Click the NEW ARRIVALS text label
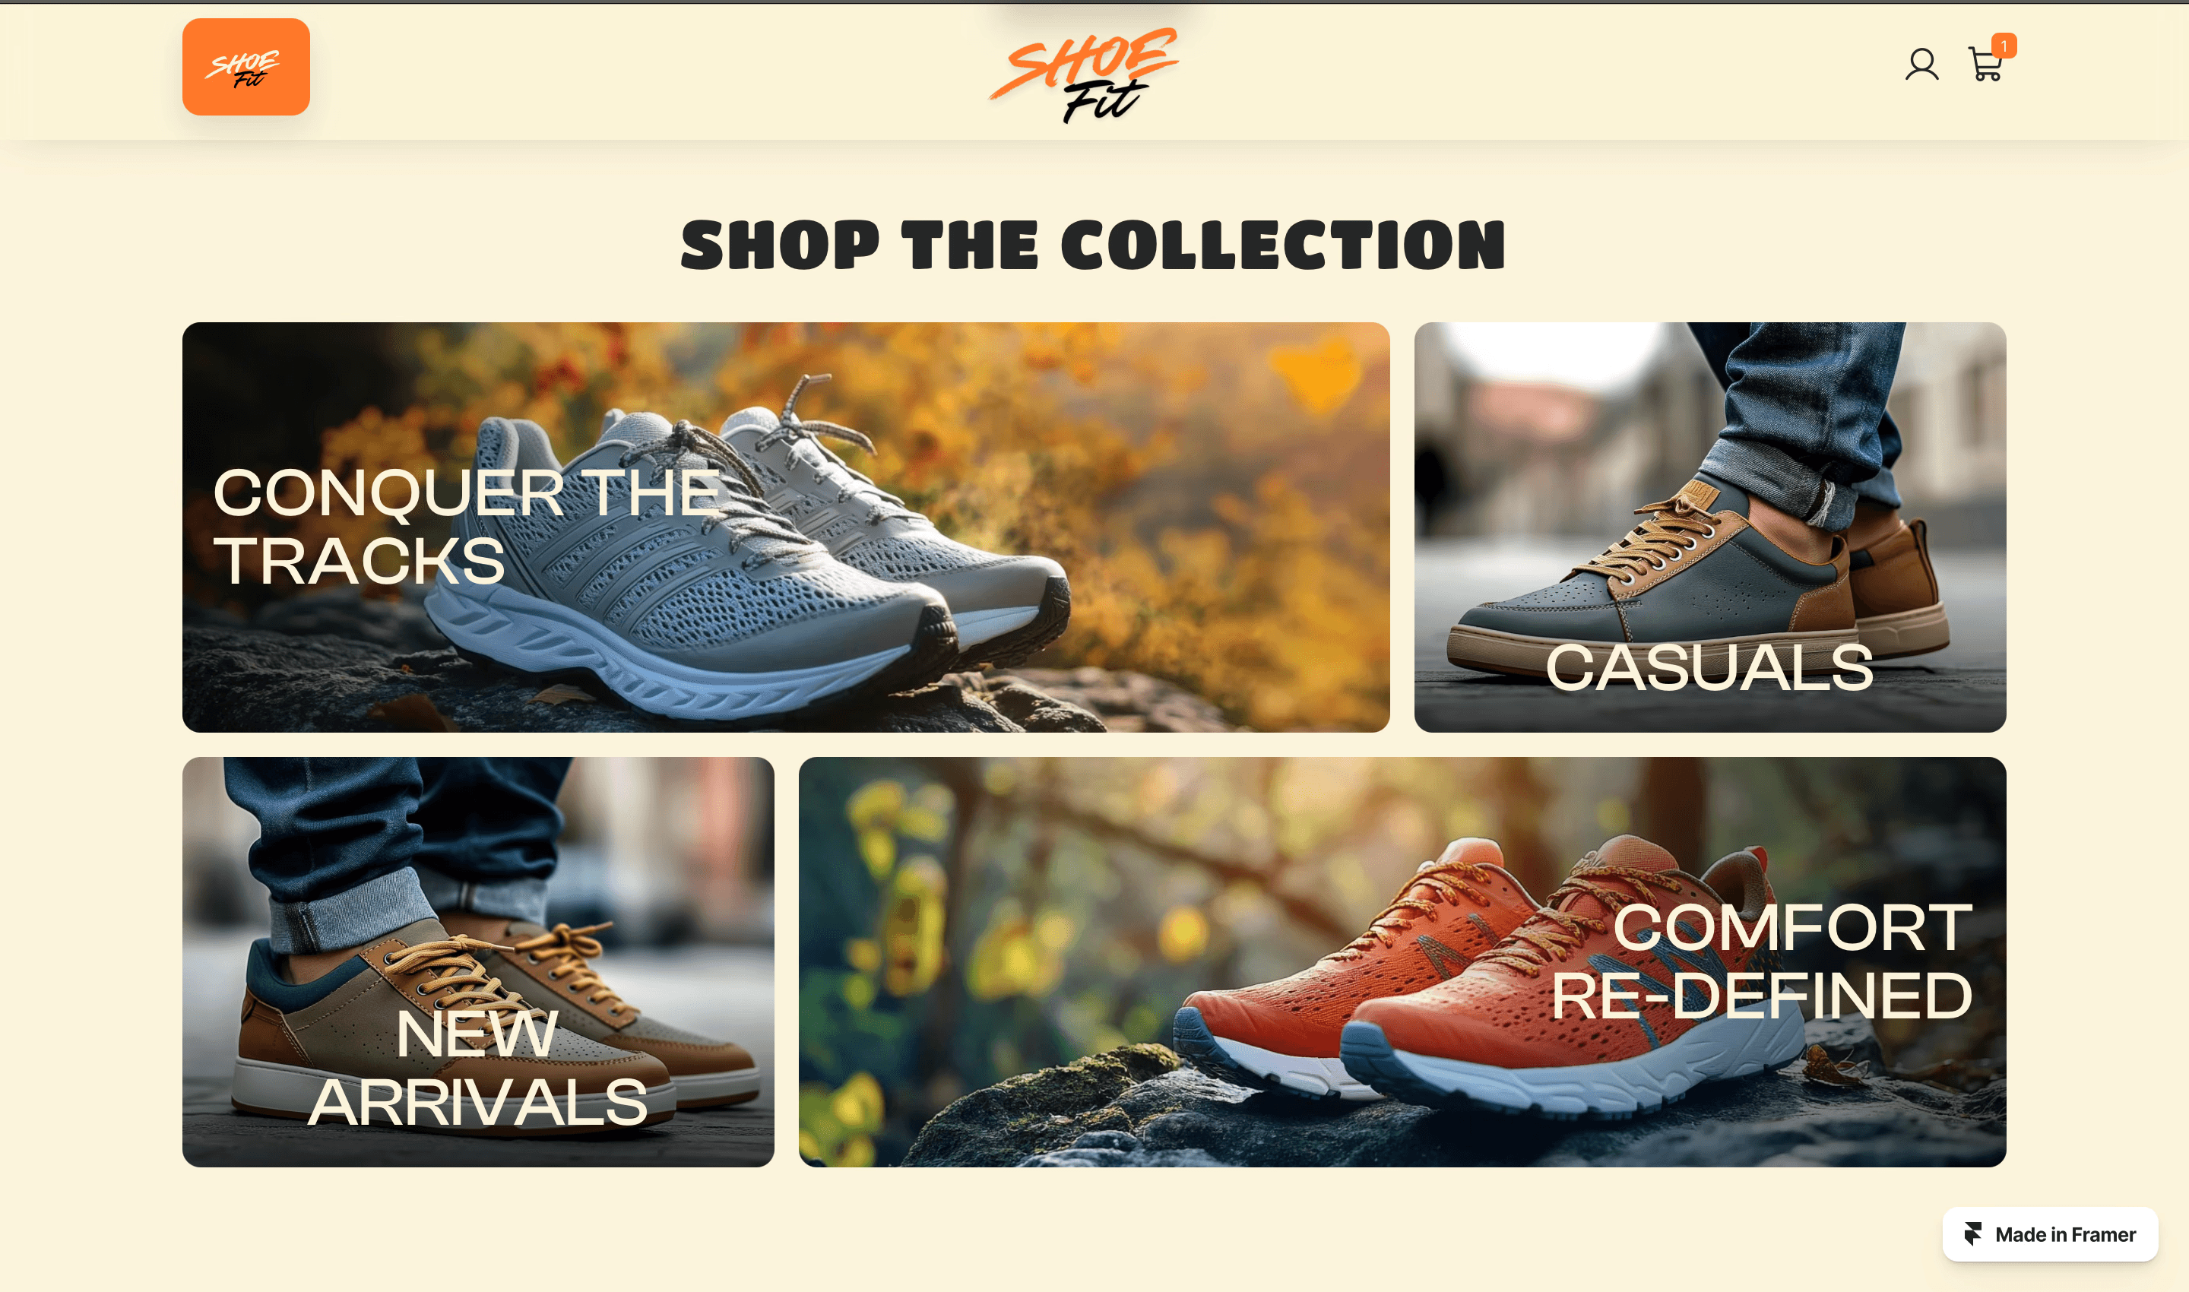This screenshot has height=1292, width=2189. point(478,1069)
